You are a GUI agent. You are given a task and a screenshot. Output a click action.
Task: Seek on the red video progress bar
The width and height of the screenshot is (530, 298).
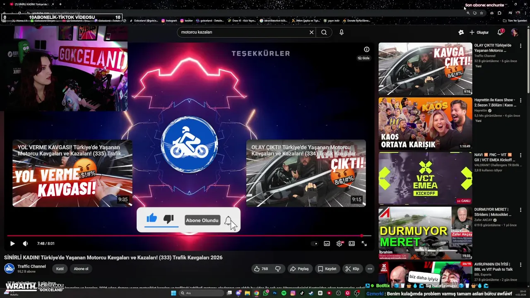[189, 236]
